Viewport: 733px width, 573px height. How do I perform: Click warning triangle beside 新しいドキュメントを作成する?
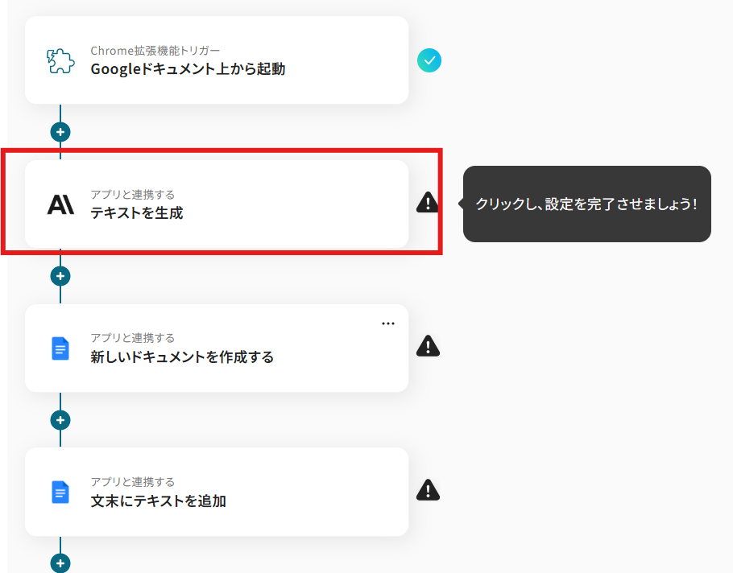click(x=428, y=346)
